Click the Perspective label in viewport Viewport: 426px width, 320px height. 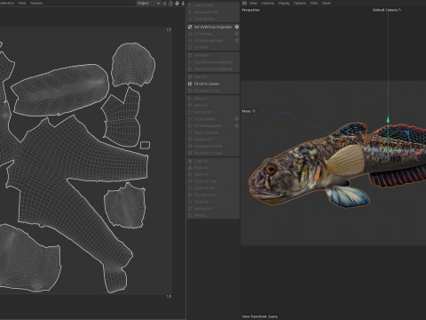click(250, 10)
